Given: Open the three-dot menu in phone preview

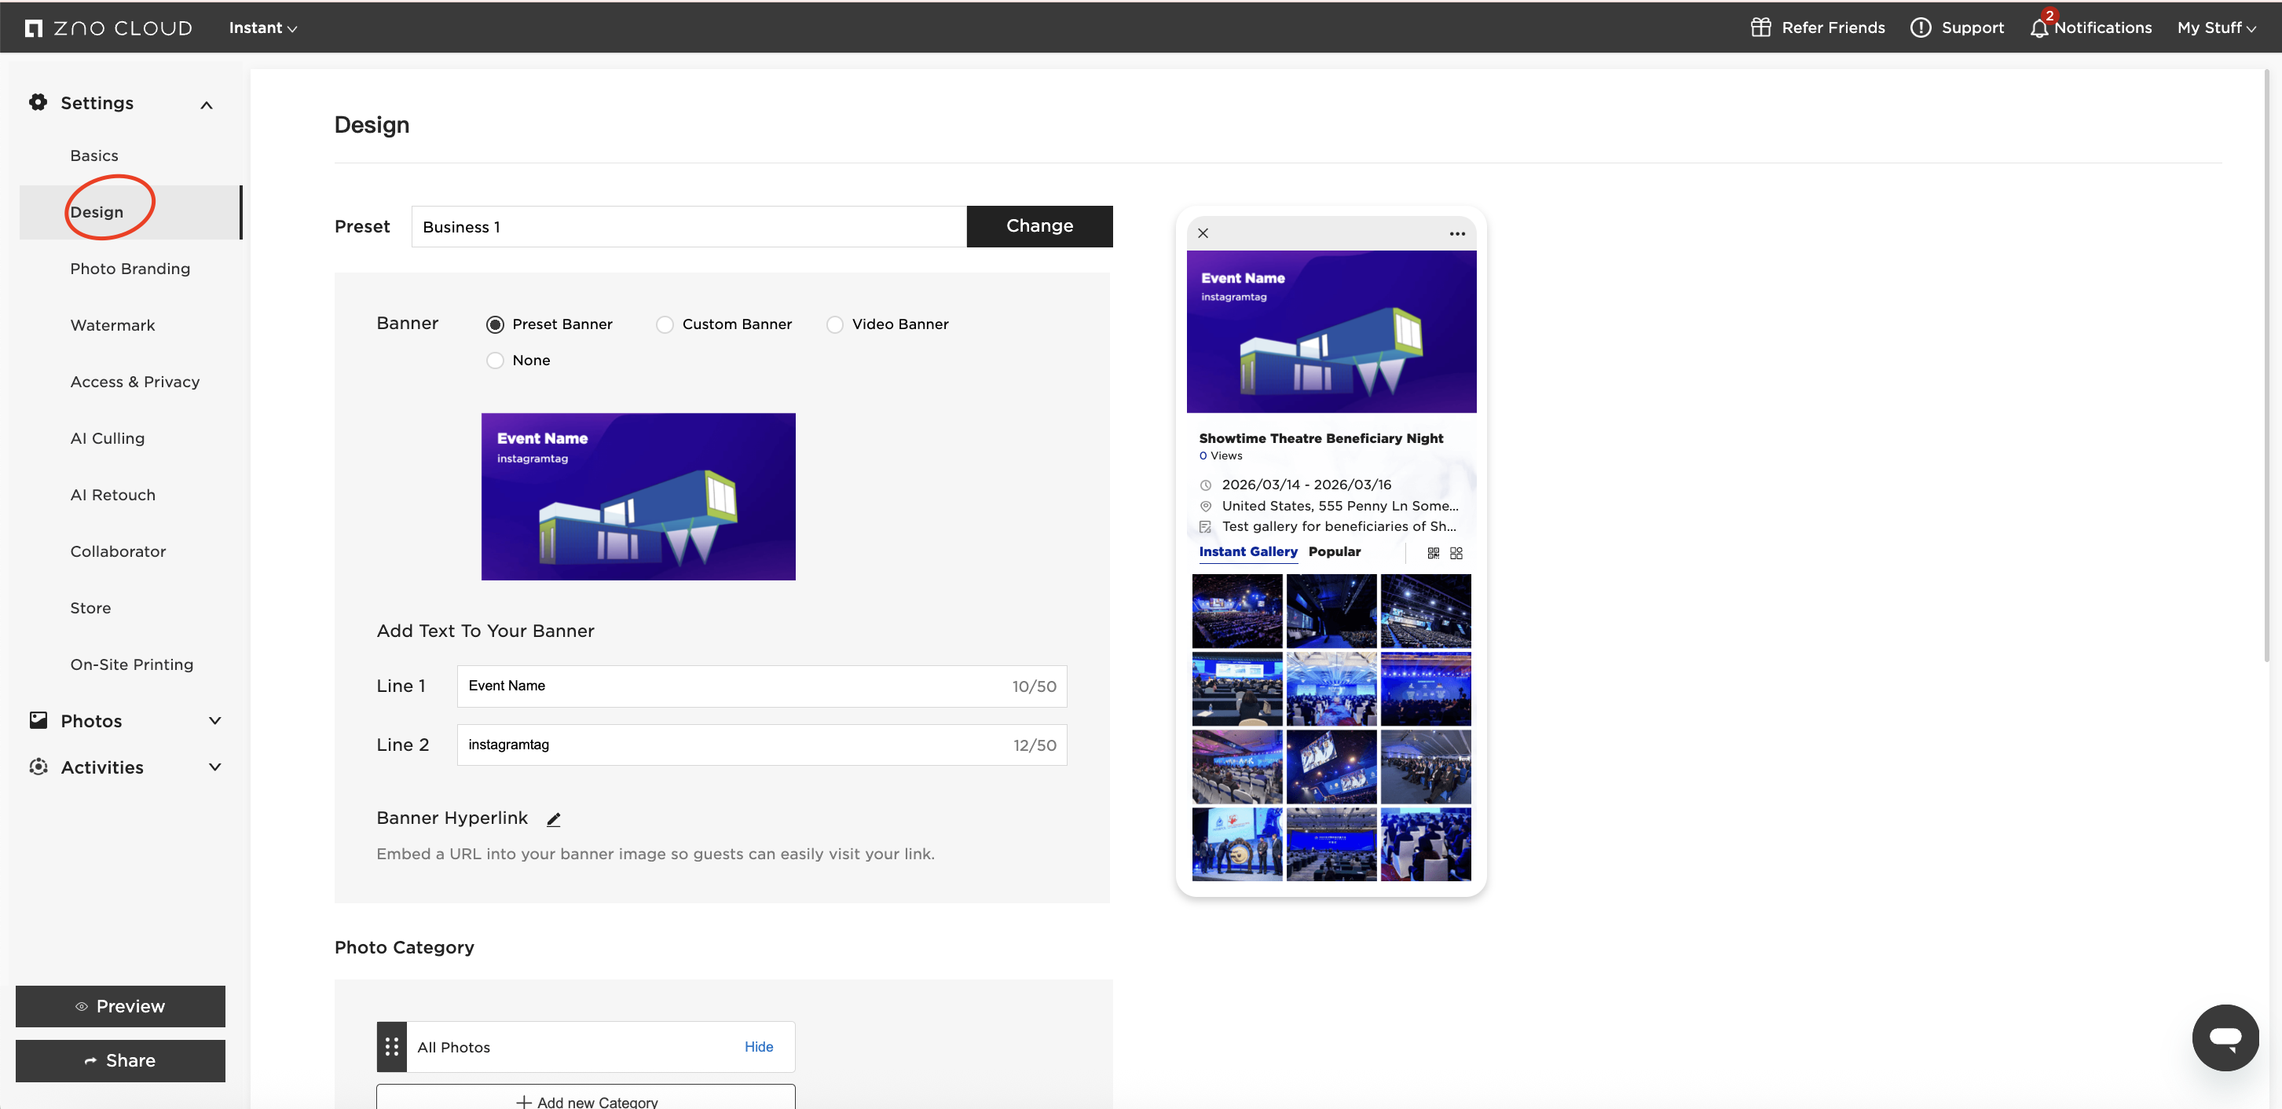Looking at the screenshot, I should point(1457,233).
